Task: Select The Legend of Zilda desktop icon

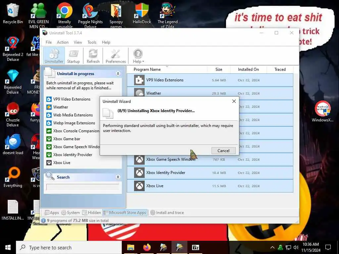Action: click(168, 16)
